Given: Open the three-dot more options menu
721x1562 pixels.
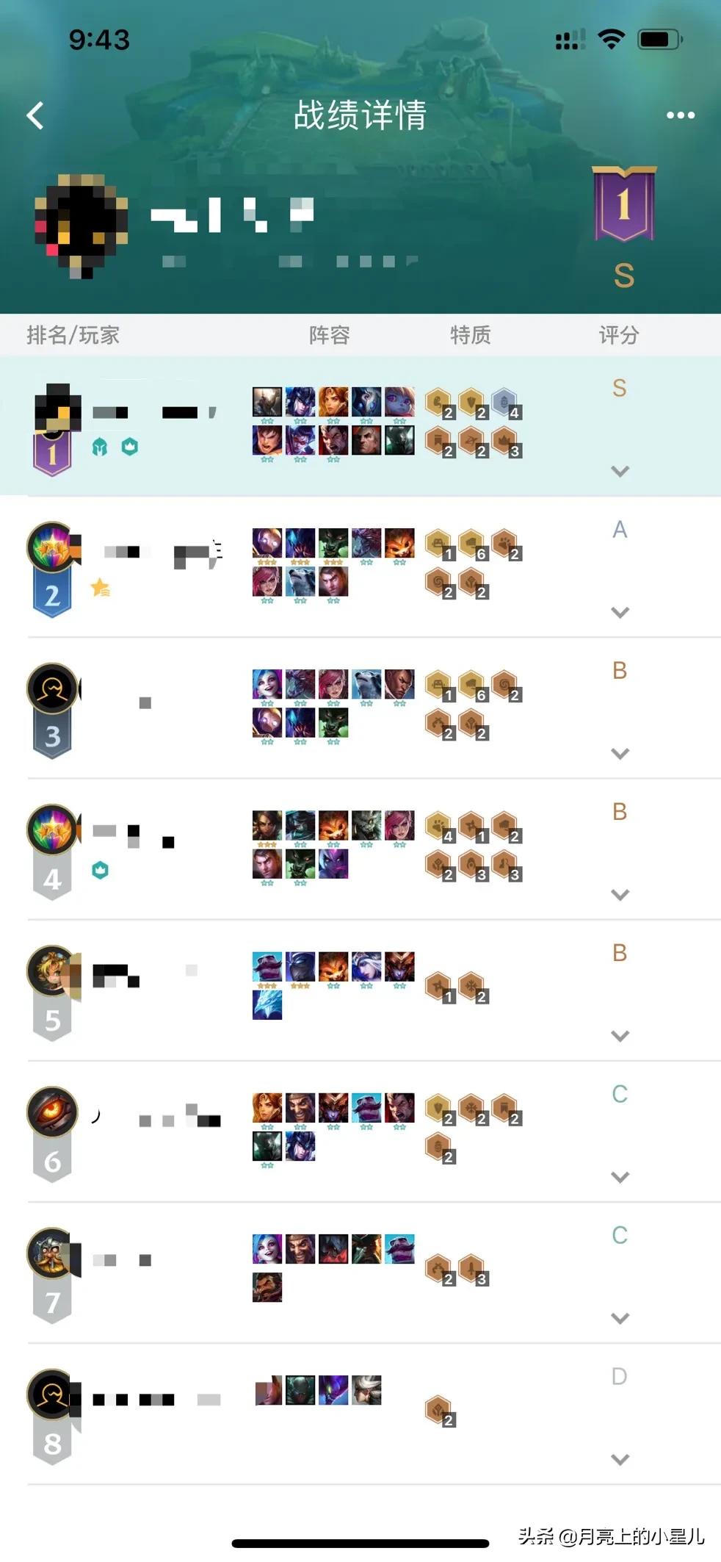Looking at the screenshot, I should 681,115.
